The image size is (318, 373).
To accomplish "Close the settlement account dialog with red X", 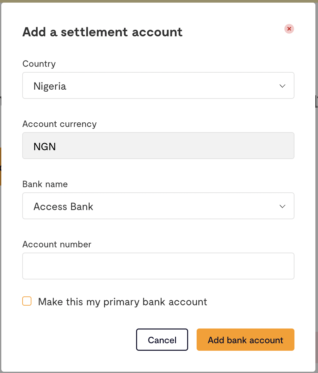I will pyautogui.click(x=289, y=29).
